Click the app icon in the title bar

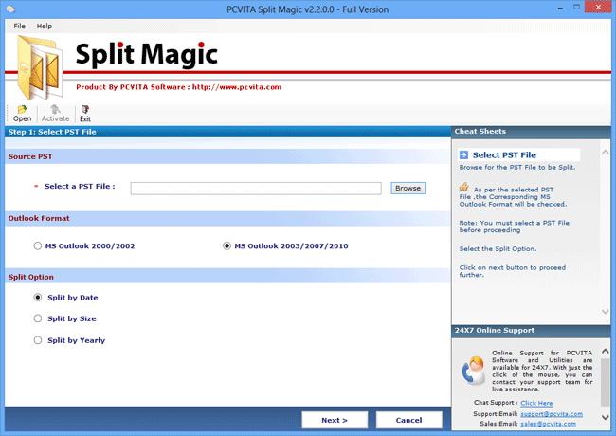[x=10, y=9]
